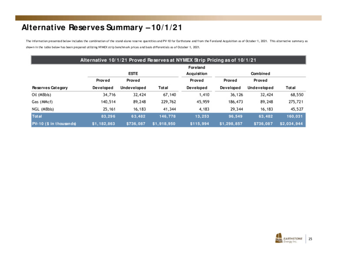The image size is (337, 261).
Task: Click the ESTE grand total 146,778
Action: click(x=168, y=116)
